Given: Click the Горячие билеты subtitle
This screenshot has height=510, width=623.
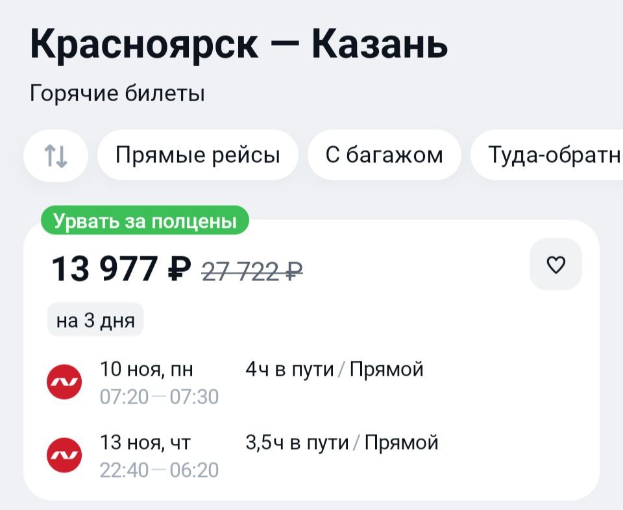Looking at the screenshot, I should click(x=117, y=93).
